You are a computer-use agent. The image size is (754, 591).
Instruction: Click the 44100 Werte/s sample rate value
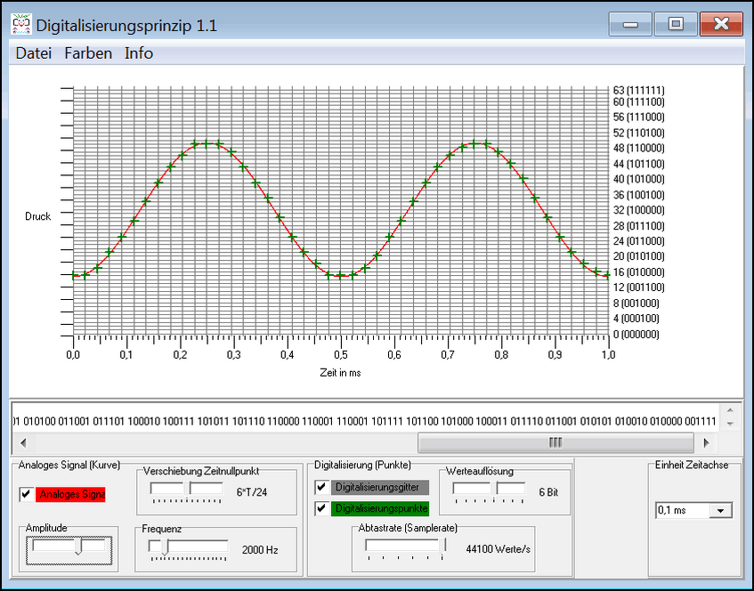click(x=499, y=549)
